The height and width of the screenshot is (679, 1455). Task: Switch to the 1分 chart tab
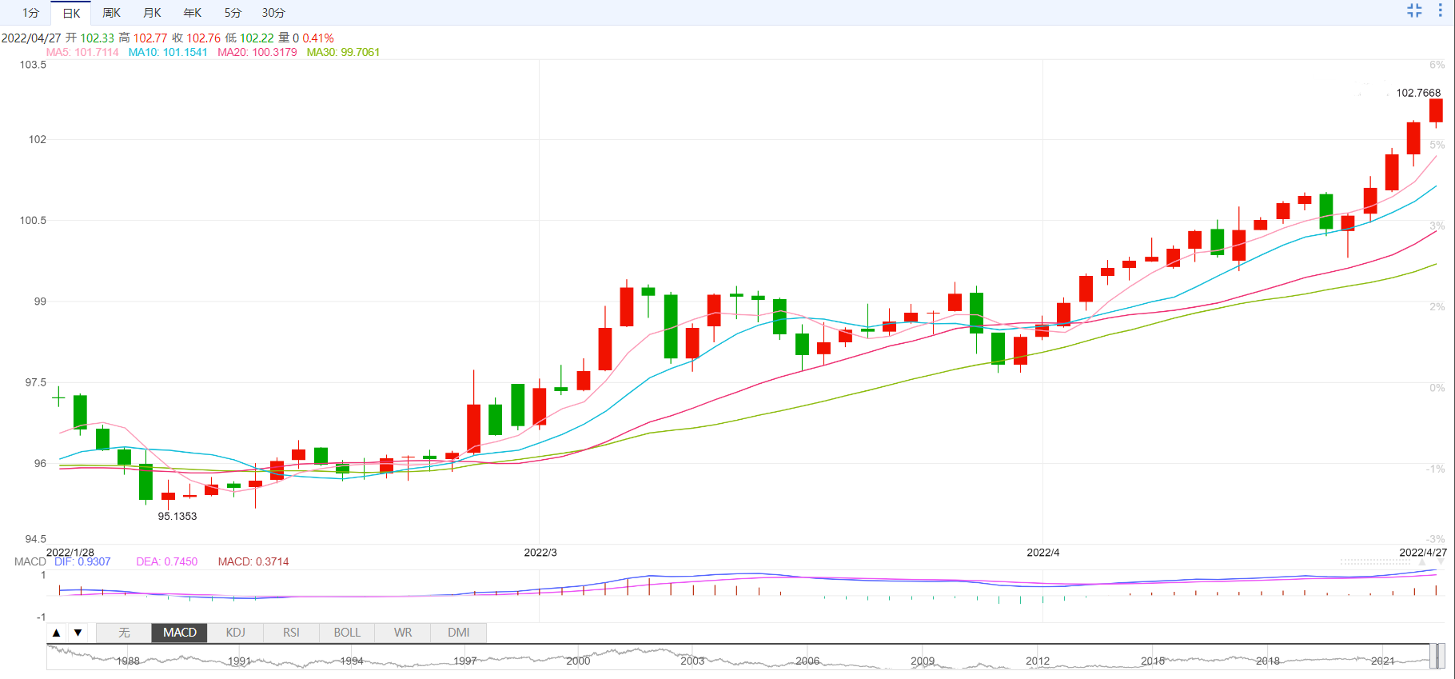pyautogui.click(x=30, y=13)
